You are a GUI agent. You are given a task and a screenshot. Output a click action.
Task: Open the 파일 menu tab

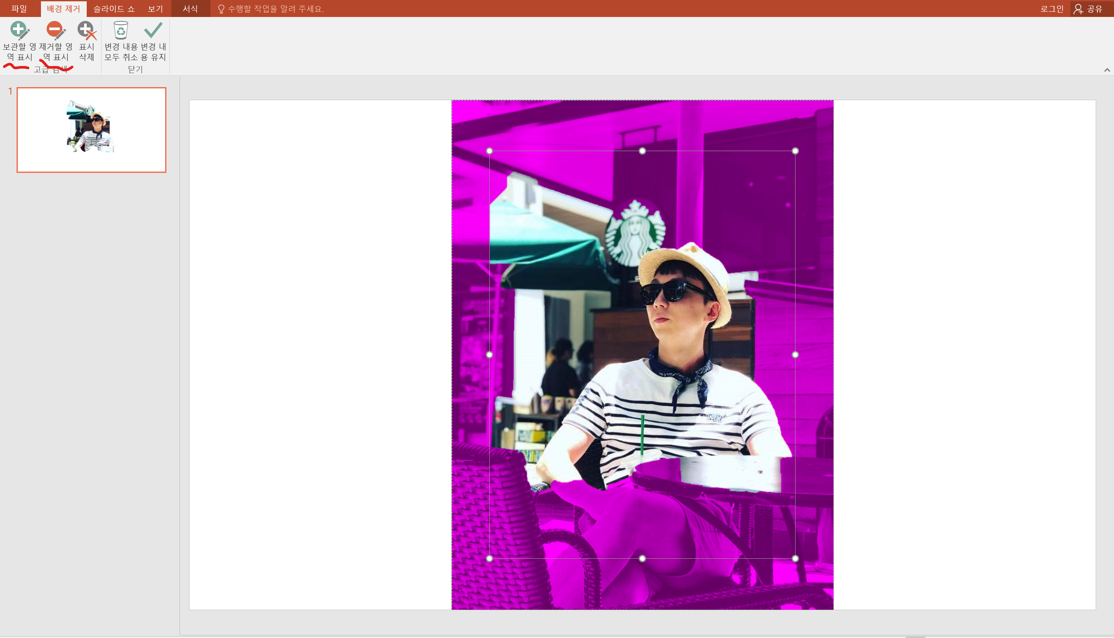(19, 9)
